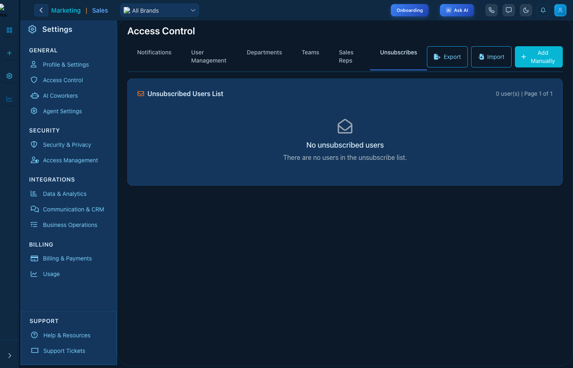Open Security & Privacy in sidebar
This screenshot has width=573, height=368.
67,145
